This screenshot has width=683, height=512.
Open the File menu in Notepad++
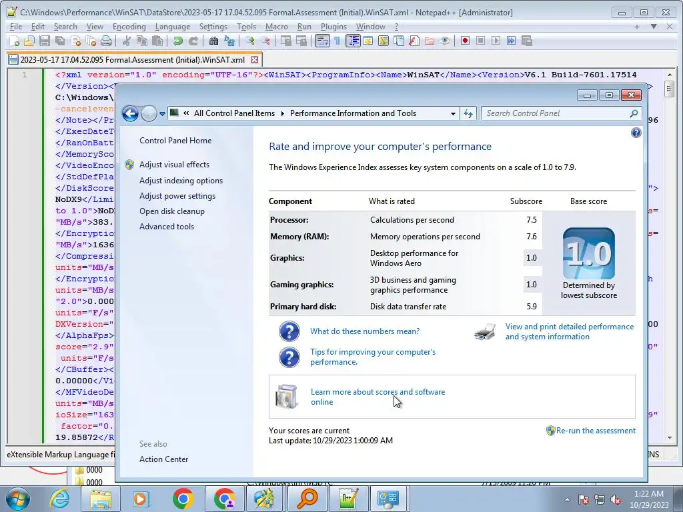point(16,27)
